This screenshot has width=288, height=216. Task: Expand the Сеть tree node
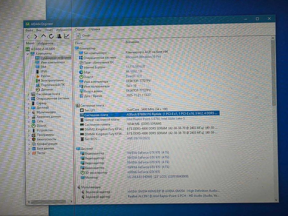pos(29,122)
